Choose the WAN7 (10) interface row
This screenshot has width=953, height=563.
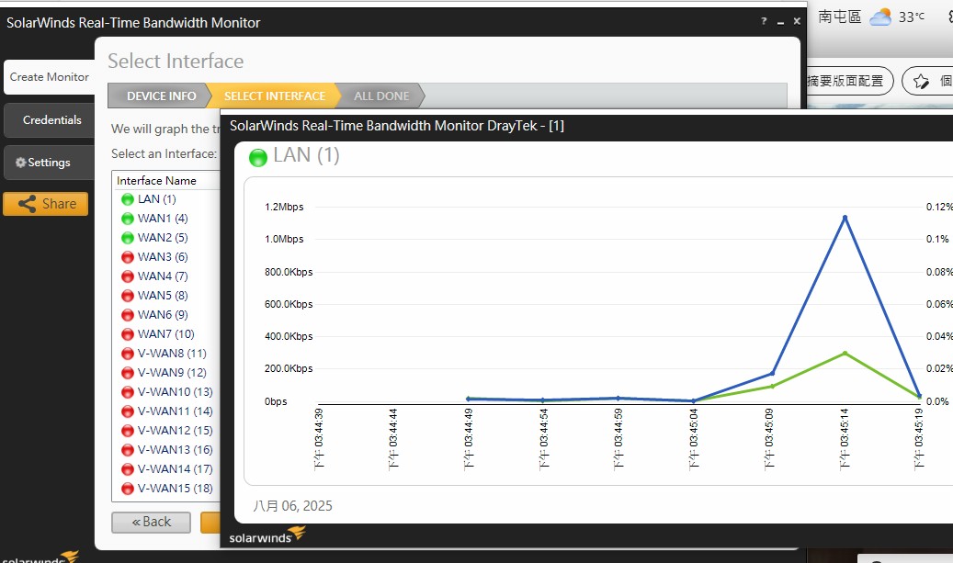pyautogui.click(x=165, y=334)
